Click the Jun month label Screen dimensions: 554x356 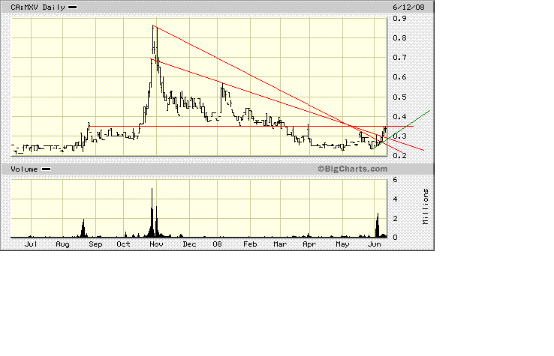pos(374,244)
